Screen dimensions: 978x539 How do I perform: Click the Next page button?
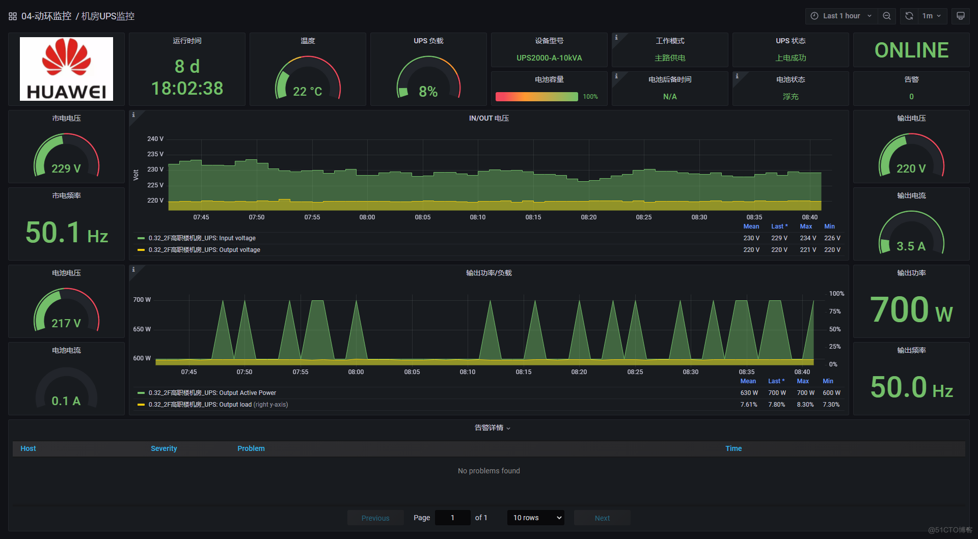click(602, 518)
